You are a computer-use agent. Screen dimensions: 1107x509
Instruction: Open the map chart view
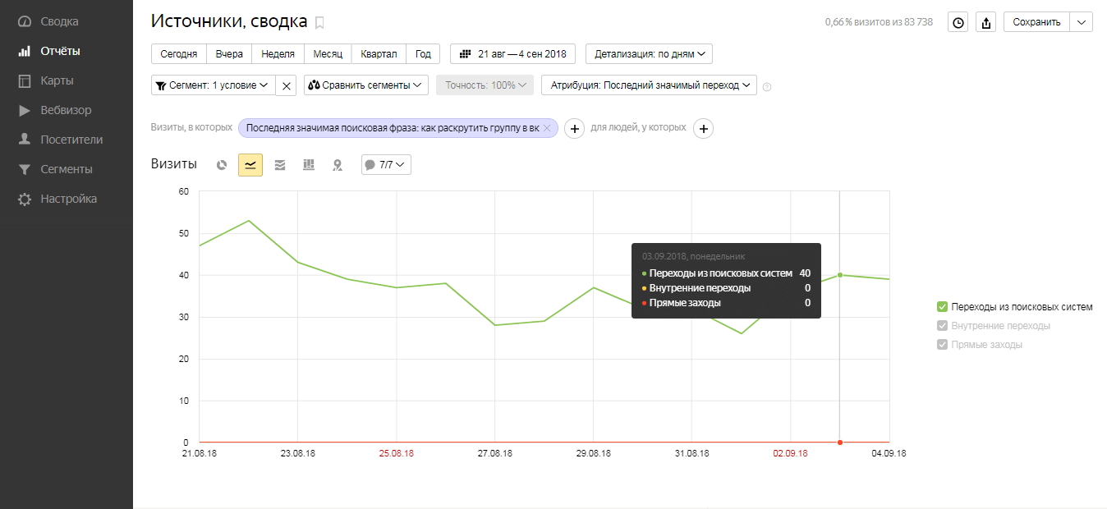[338, 165]
